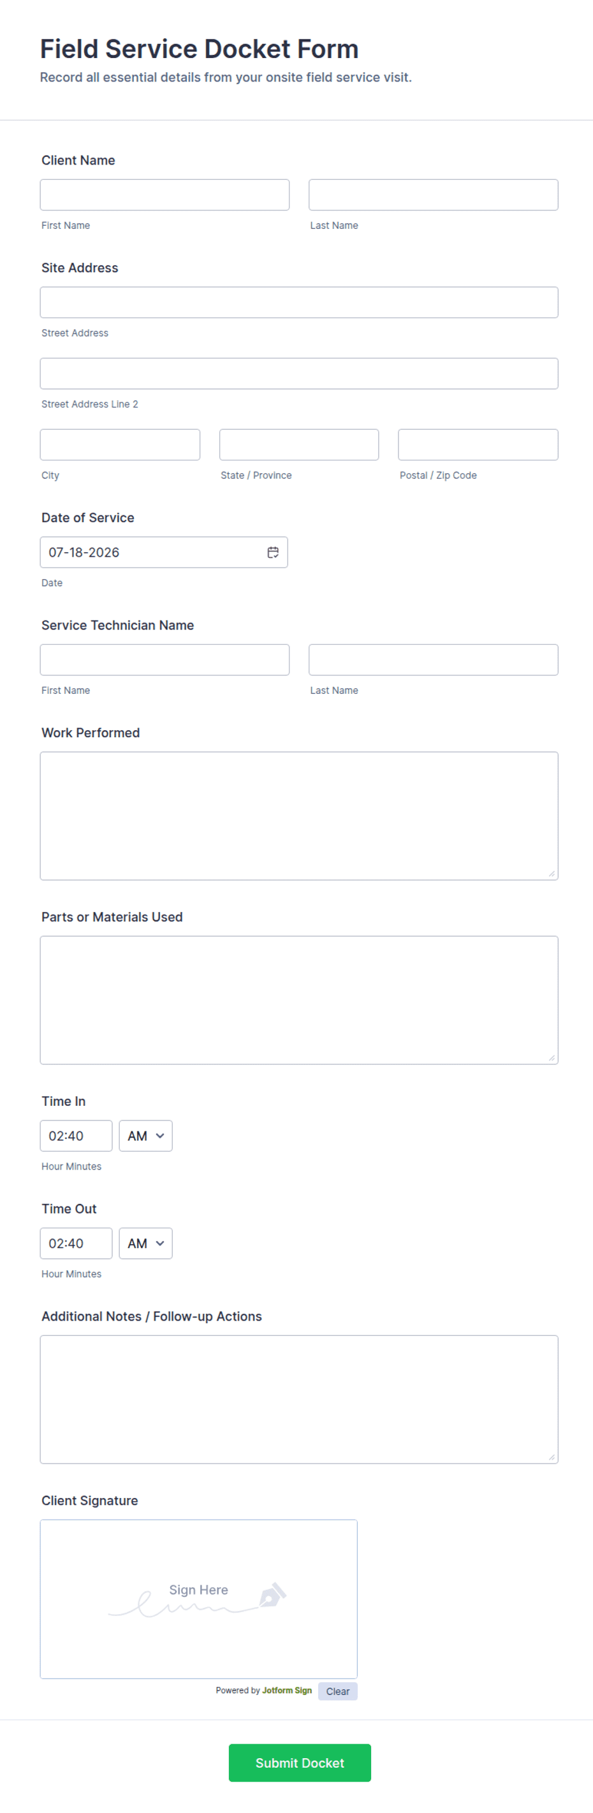Click the City input field
The image size is (593, 1813).
pyautogui.click(x=121, y=445)
